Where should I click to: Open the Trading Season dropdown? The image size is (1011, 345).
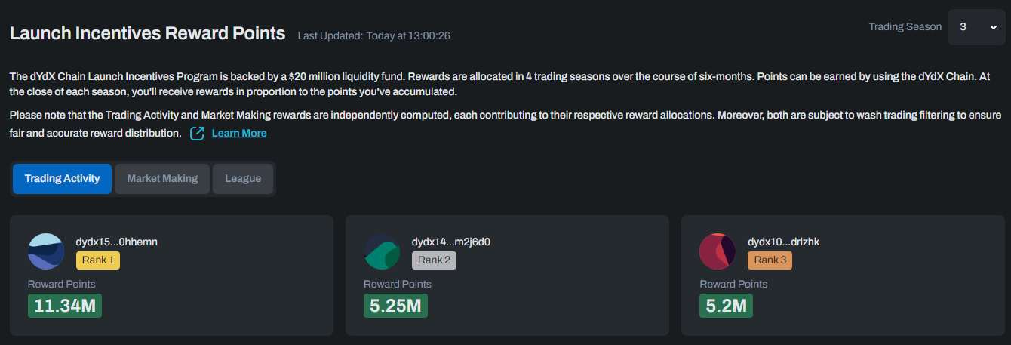coord(976,27)
